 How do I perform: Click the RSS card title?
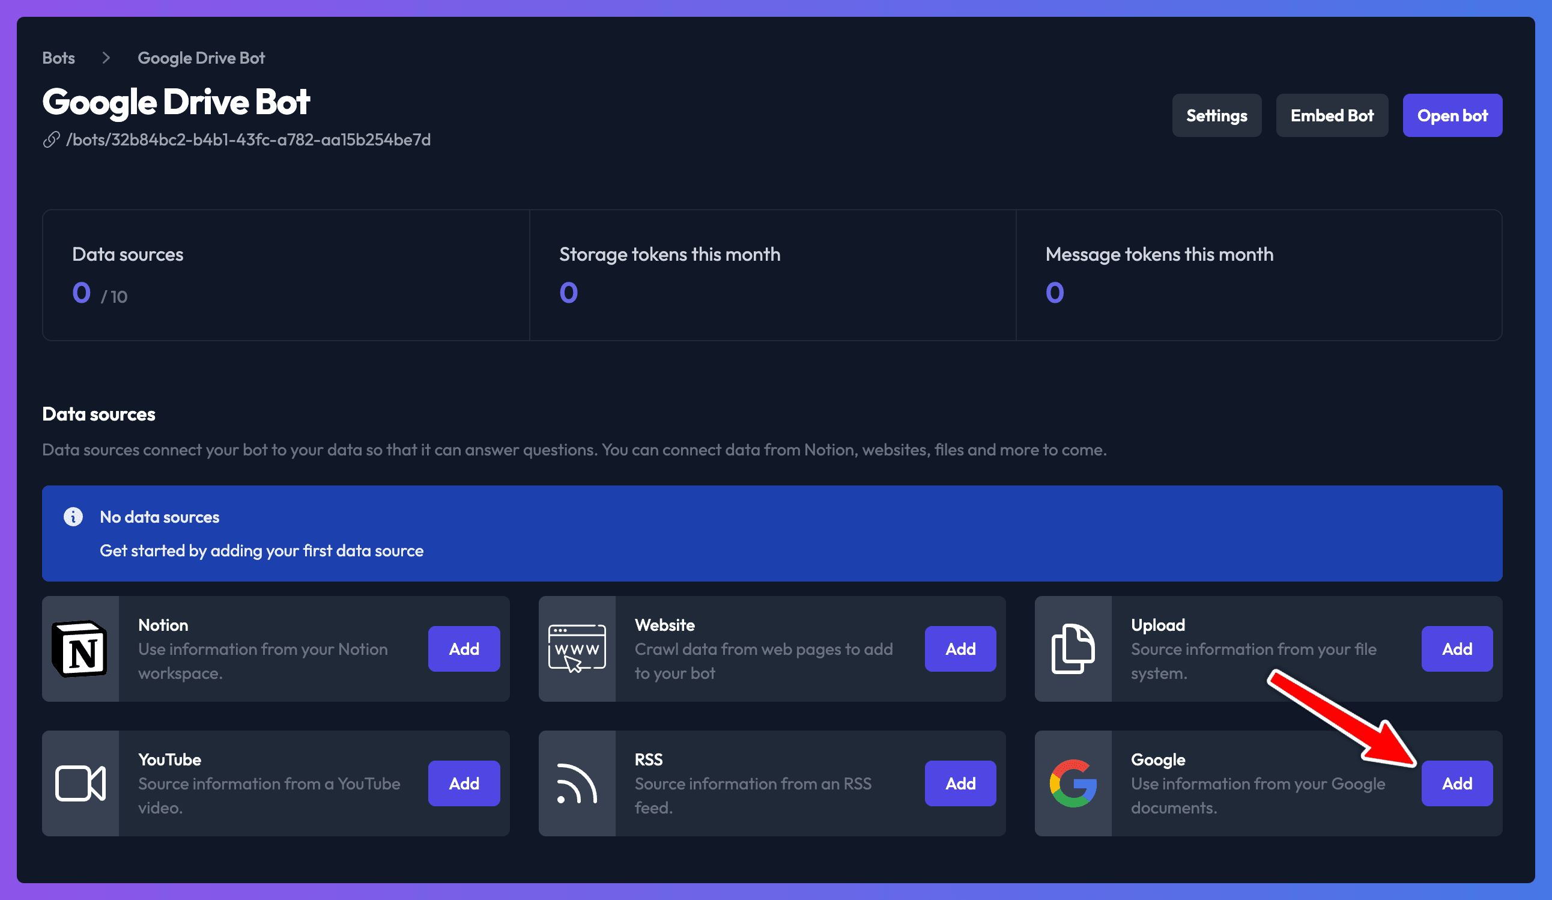pyautogui.click(x=649, y=759)
